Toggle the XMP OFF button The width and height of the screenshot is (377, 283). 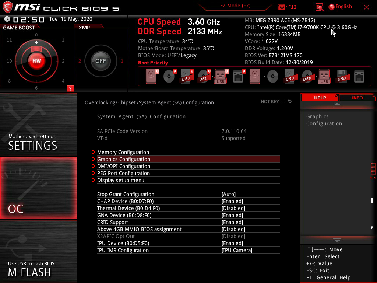pyautogui.click(x=101, y=61)
